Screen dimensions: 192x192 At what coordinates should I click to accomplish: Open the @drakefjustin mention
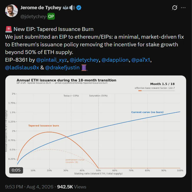tap(62, 68)
